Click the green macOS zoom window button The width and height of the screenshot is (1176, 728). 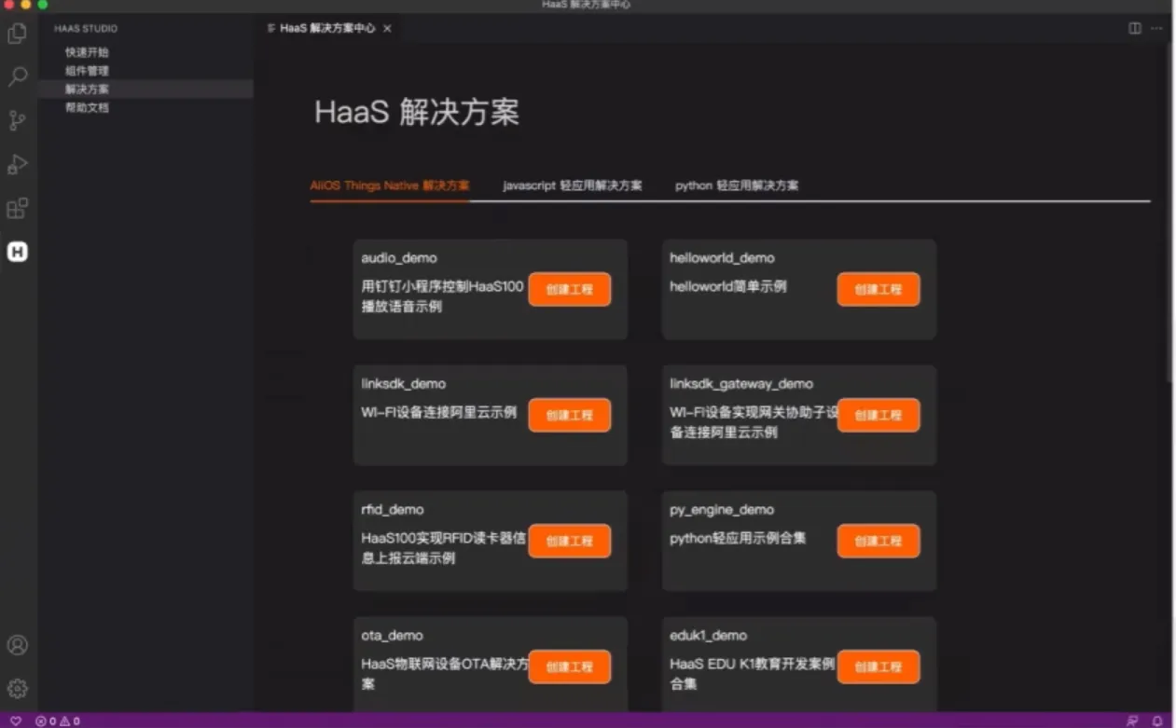pos(43,5)
